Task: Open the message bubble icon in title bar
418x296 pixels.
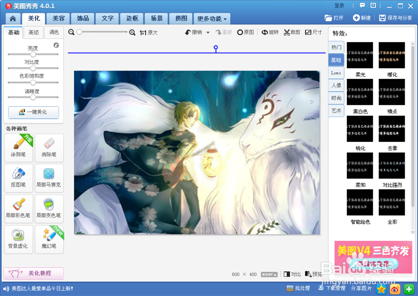Action: (x=362, y=5)
